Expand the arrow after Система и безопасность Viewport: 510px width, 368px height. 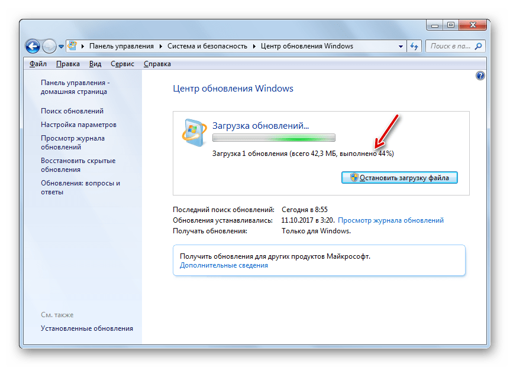254,46
